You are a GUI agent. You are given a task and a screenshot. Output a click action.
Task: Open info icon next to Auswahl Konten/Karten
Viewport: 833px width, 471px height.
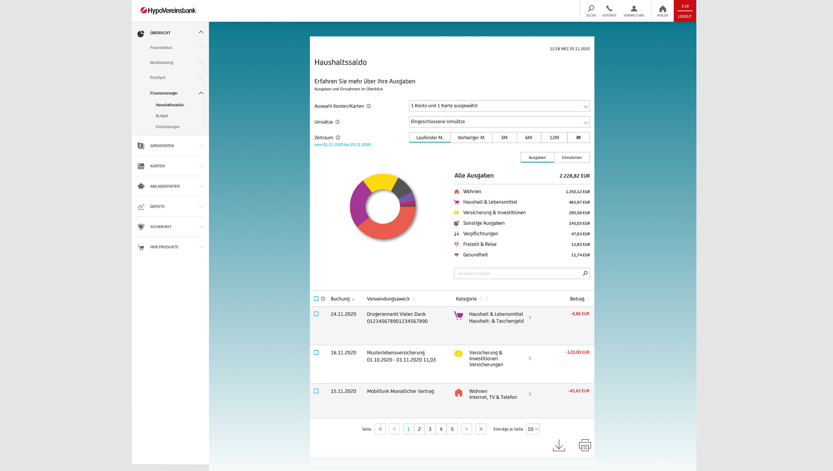368,106
